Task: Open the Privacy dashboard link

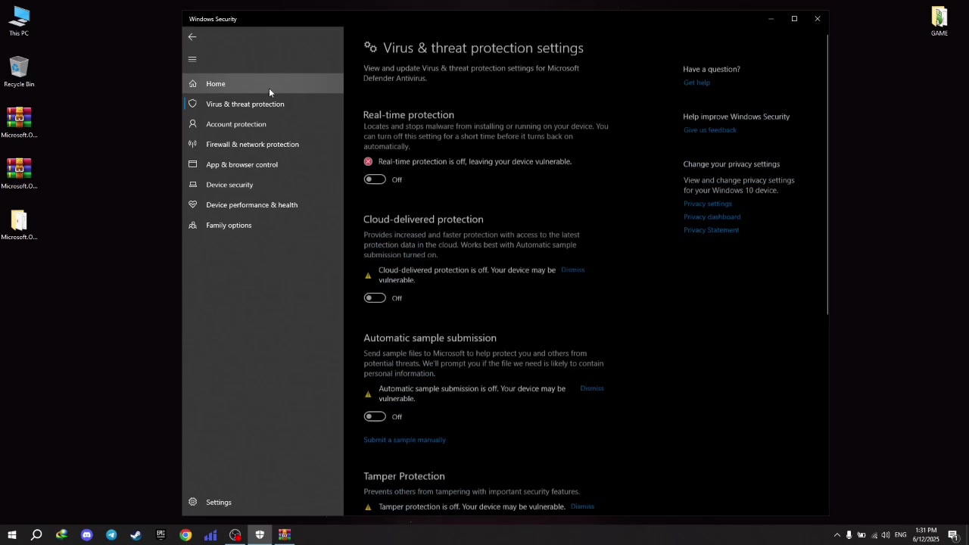Action: click(712, 216)
